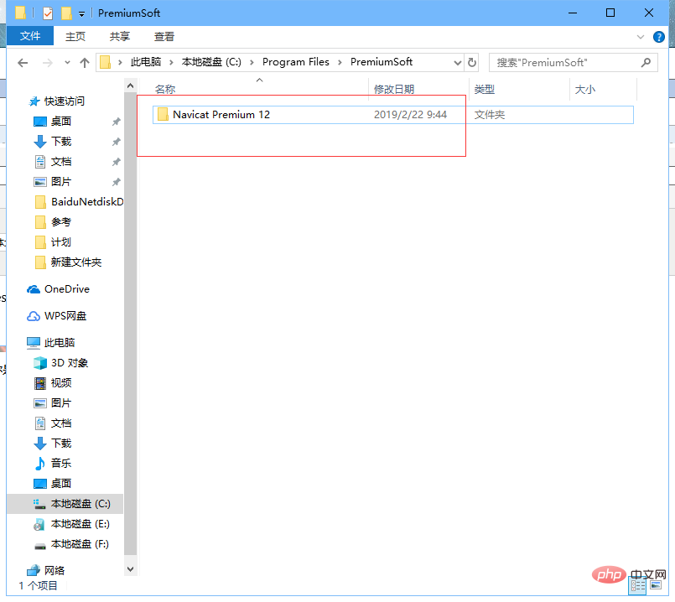Open pinned 桌面 under 快速访问

pos(60,122)
